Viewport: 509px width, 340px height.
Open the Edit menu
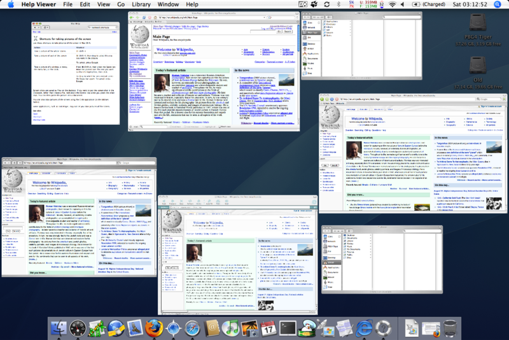click(85, 4)
